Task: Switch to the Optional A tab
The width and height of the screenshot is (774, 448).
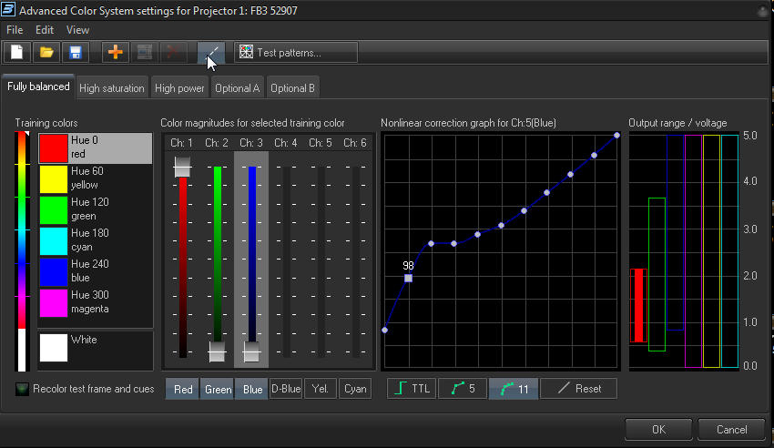Action: (x=237, y=88)
